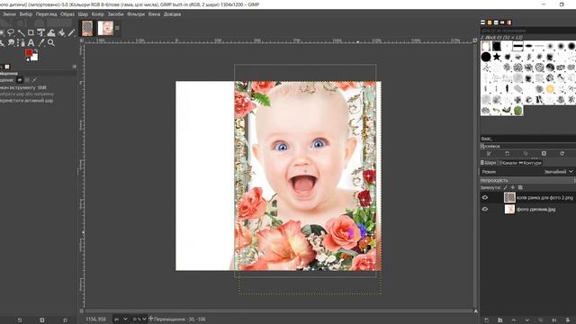The width and height of the screenshot is (576, 324).
Task: Switch to the baby photo image tab
Action: [x=105, y=28]
